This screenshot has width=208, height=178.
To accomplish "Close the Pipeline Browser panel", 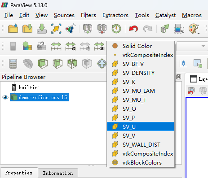I will tap(178, 77).
